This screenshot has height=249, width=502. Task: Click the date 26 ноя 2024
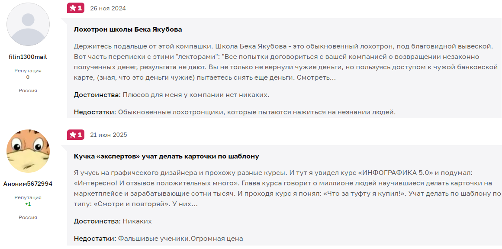click(108, 8)
